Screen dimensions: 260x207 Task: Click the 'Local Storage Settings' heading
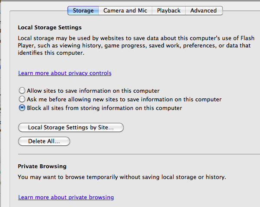tap(50, 28)
